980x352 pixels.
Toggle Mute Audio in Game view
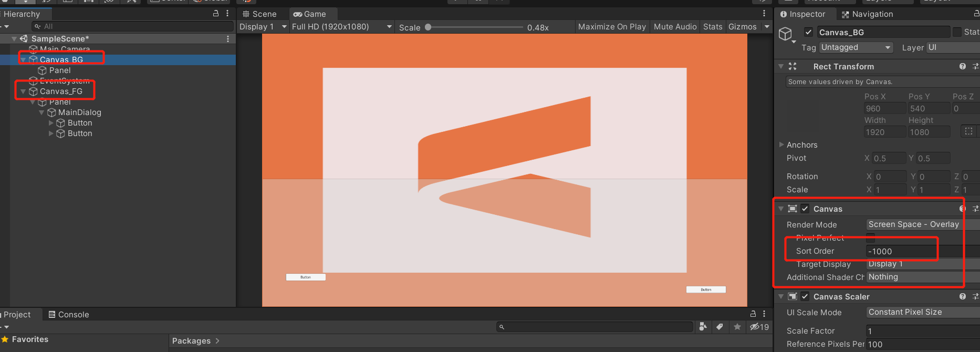tap(675, 27)
